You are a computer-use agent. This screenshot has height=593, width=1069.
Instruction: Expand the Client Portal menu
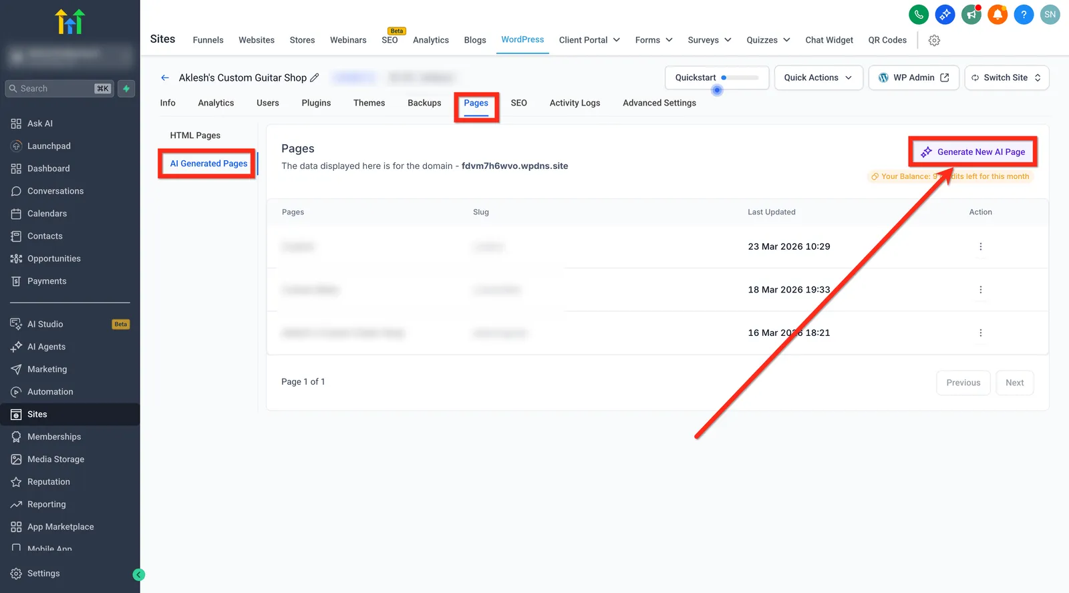pos(589,40)
